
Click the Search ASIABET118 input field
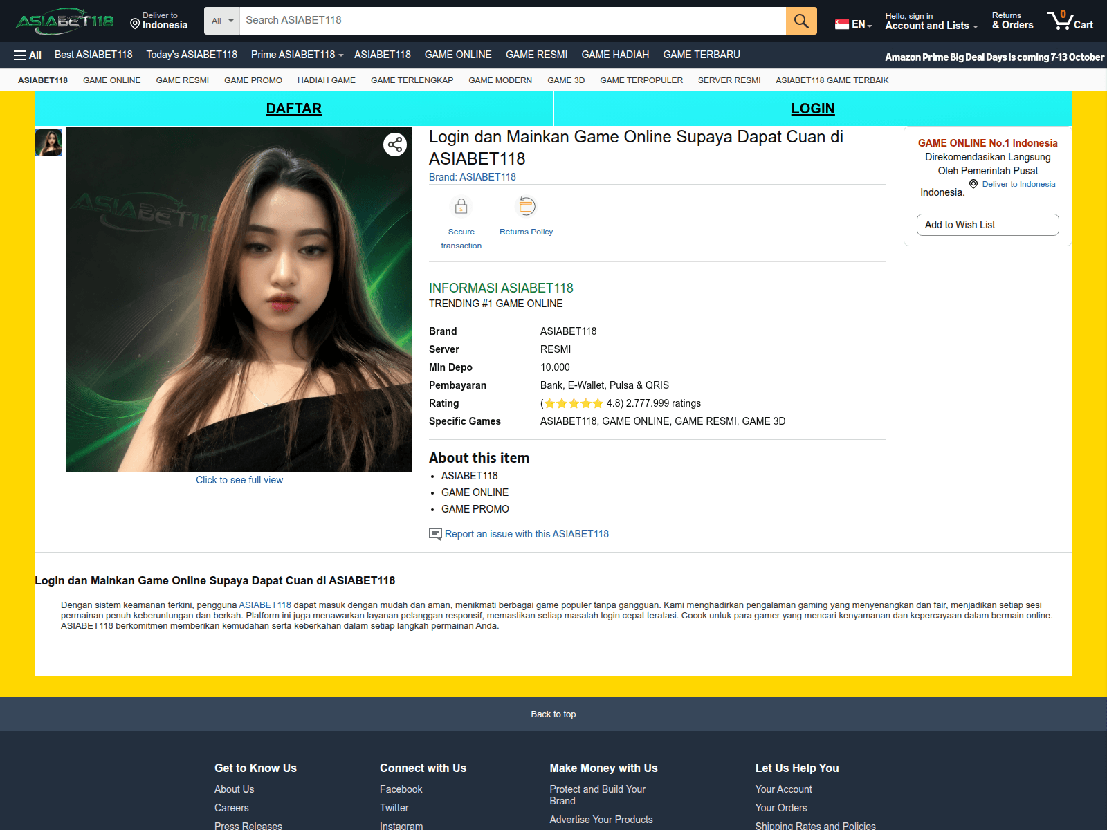[x=513, y=21]
